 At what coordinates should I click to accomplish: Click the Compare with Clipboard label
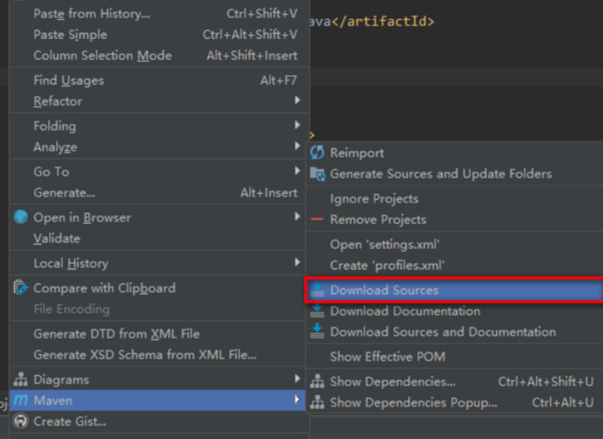[x=105, y=288]
